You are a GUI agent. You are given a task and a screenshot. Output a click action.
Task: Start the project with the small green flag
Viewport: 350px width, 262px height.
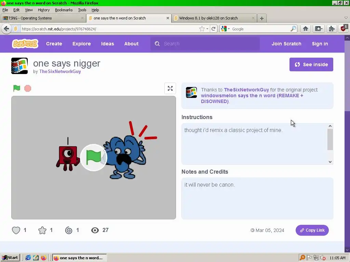point(17,88)
